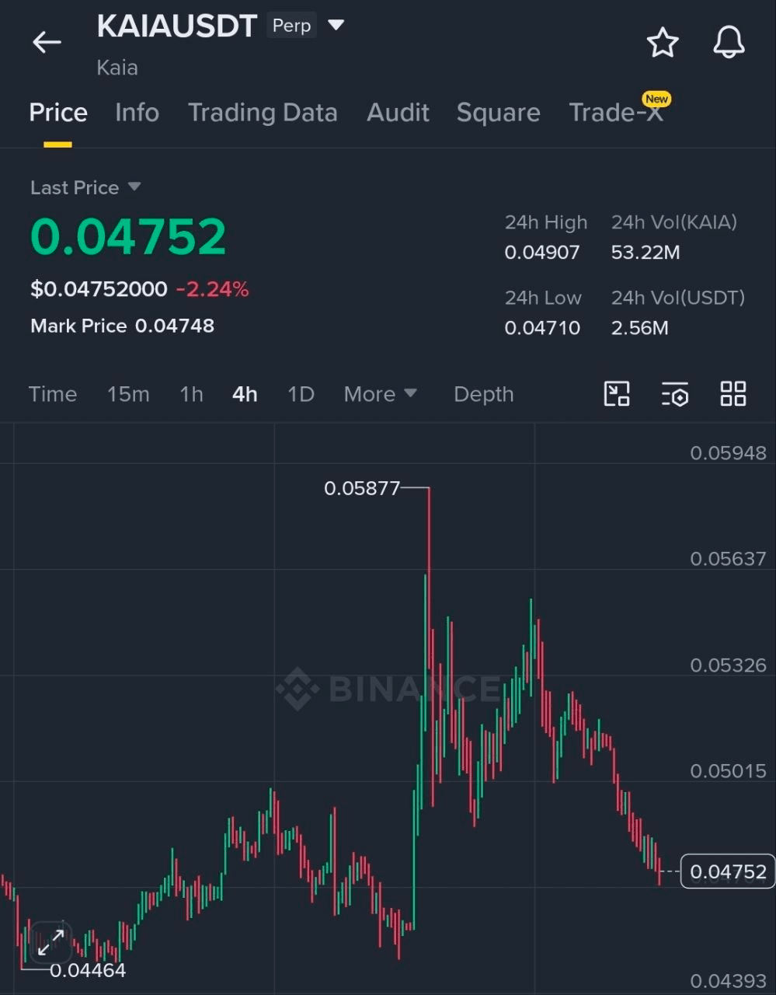Screen dimensions: 776x995
Task: Open price alerts via the bell icon
Action: 729,42
